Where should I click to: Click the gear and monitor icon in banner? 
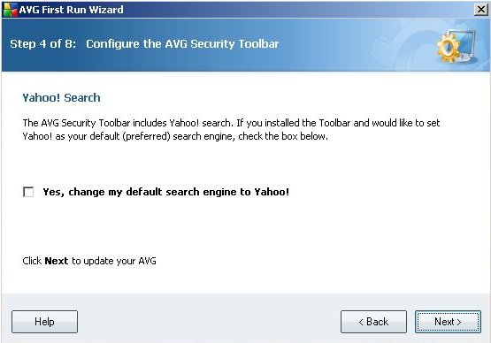tap(456, 46)
